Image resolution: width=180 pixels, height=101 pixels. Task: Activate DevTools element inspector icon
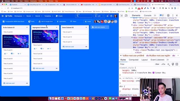pyautogui.click(x=121, y=15)
